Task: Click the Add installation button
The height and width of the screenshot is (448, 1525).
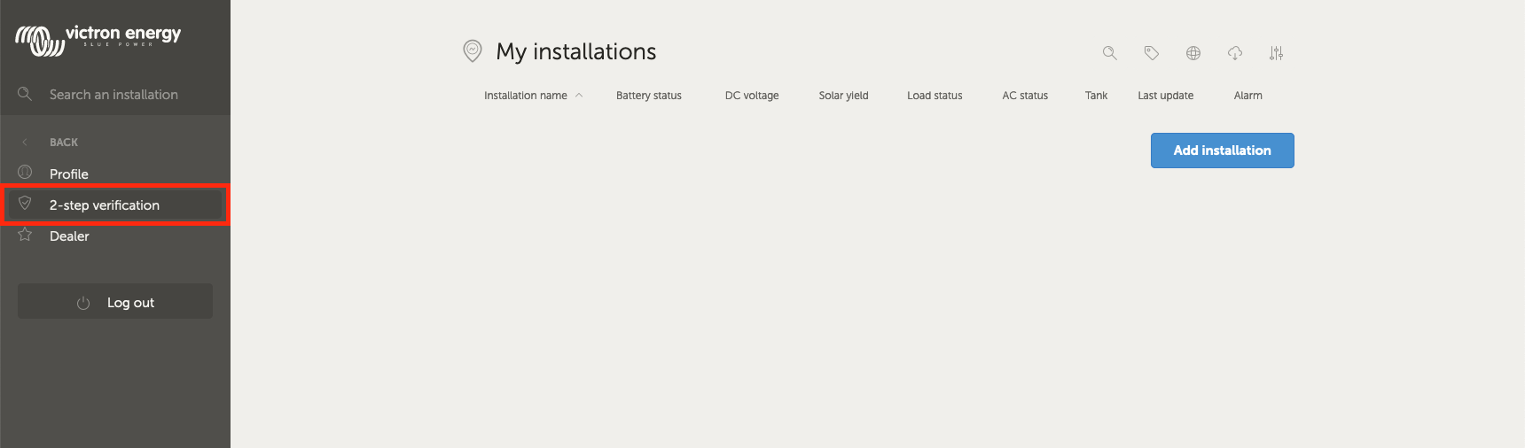Action: 1222,151
